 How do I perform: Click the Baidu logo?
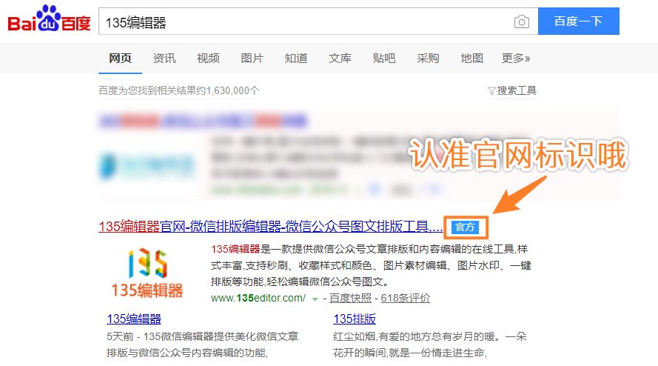(49, 19)
